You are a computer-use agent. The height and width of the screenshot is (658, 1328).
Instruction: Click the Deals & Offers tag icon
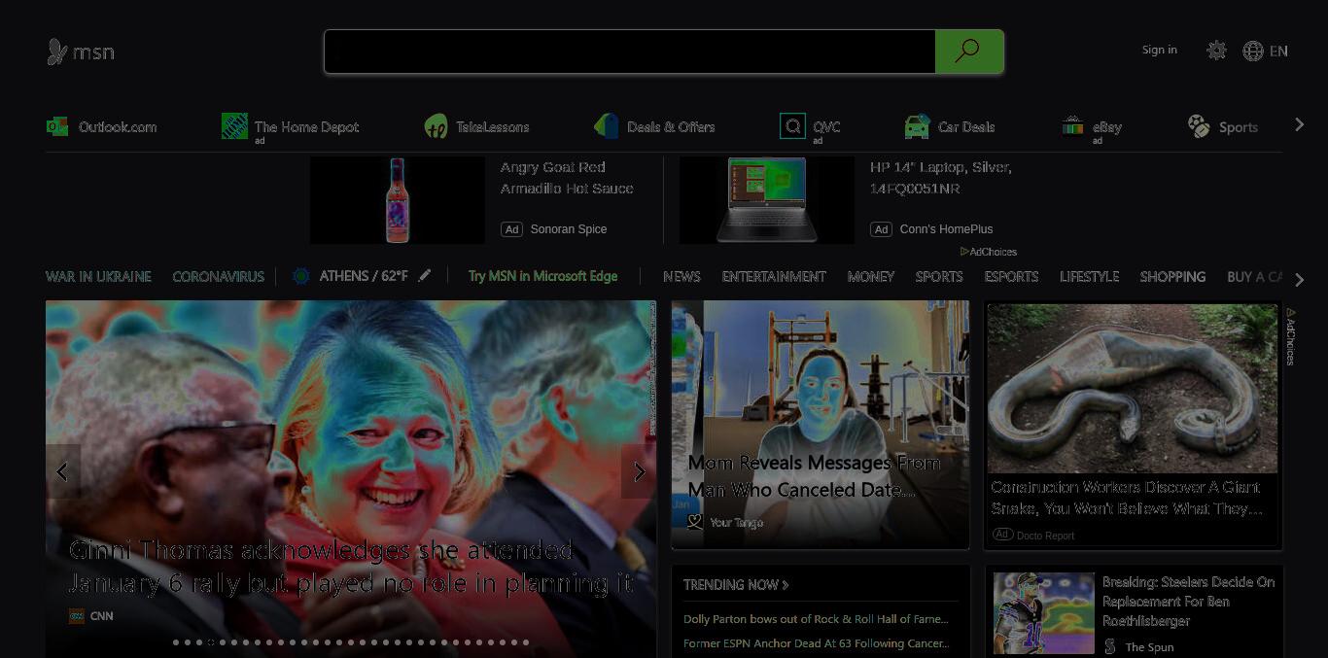(x=607, y=125)
